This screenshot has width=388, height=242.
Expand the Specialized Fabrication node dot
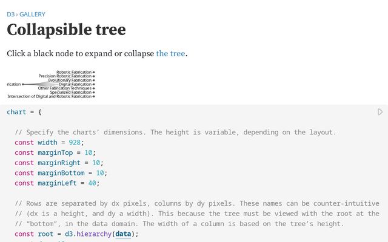pyautogui.click(x=93, y=93)
